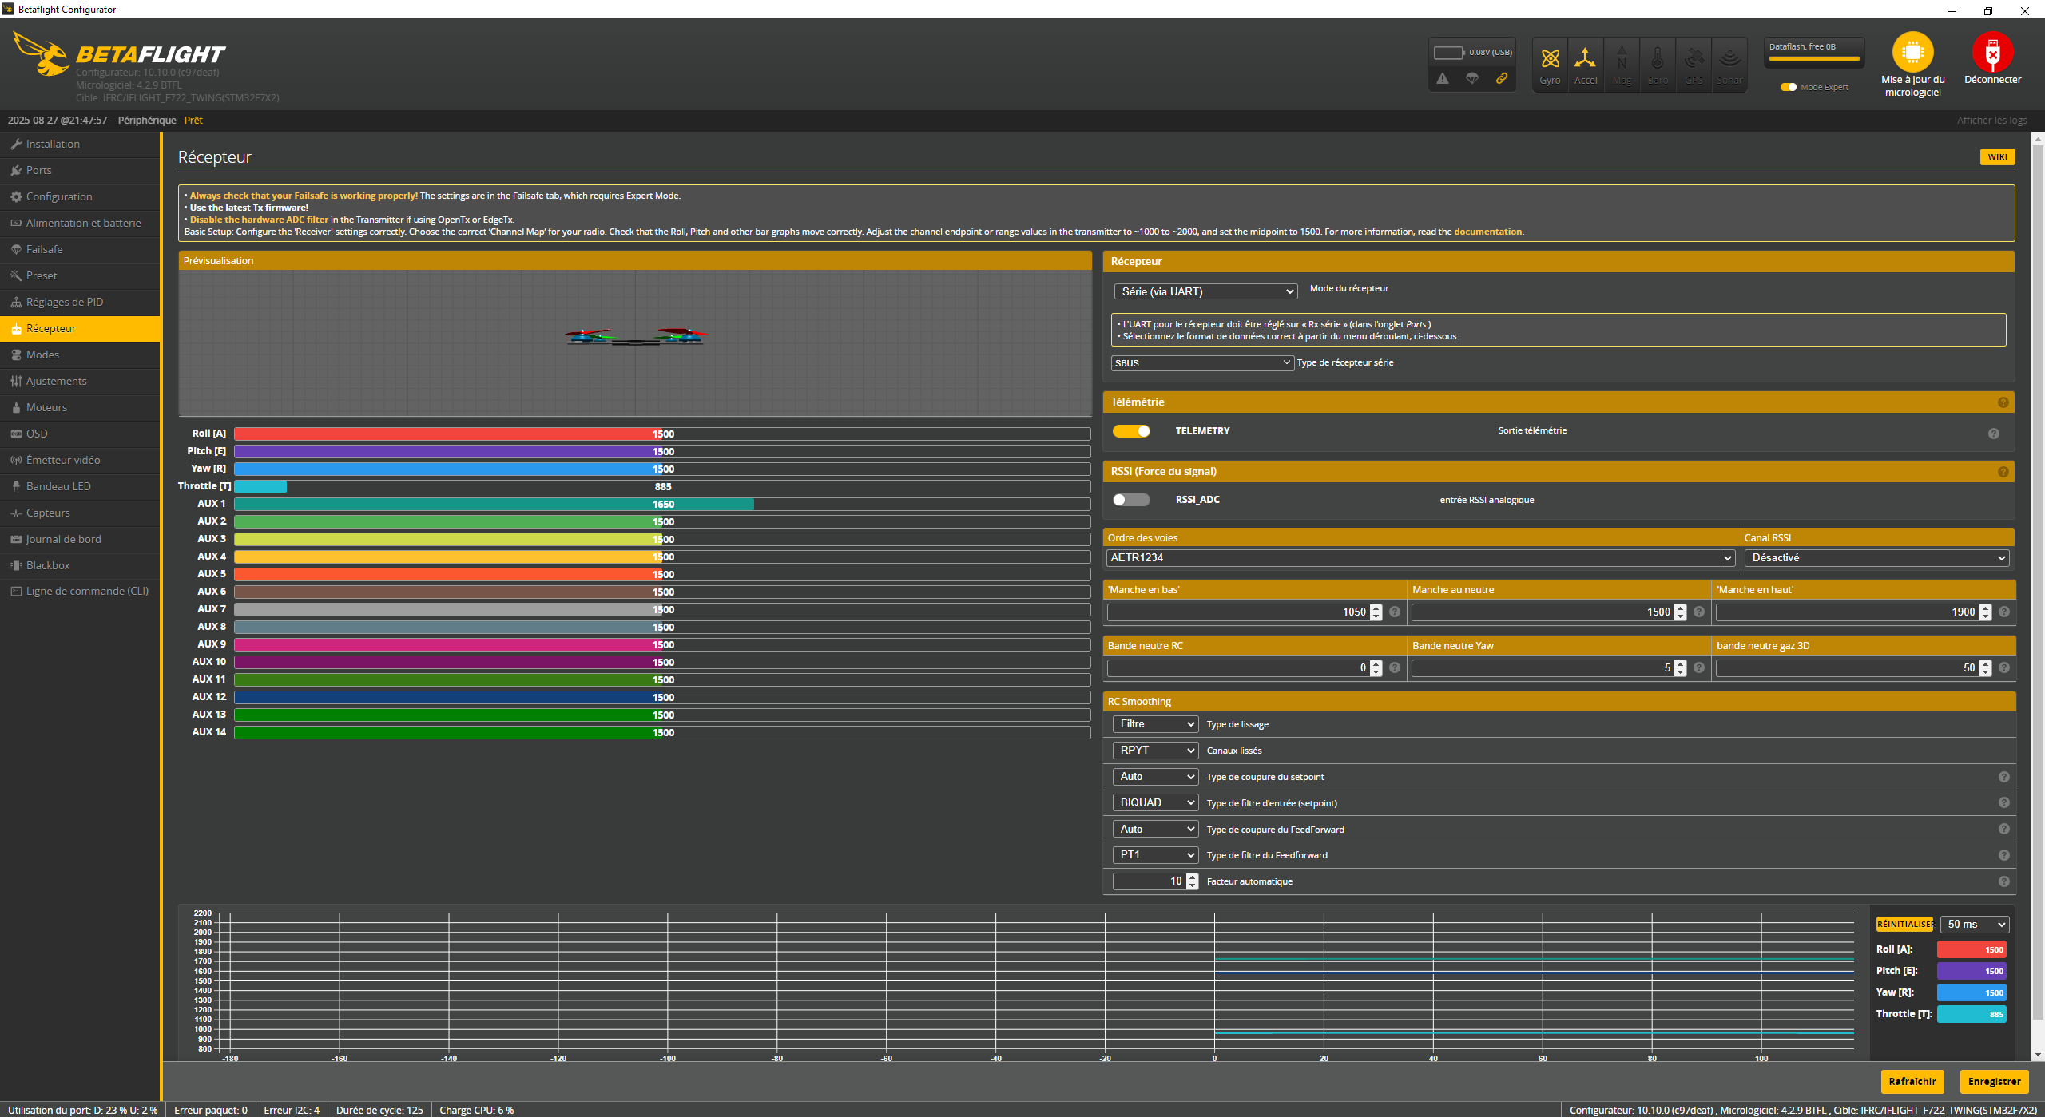Screen dimensions: 2045x1117
Task: Expand the 50 ms refresh rate dropdown
Action: 1975,925
